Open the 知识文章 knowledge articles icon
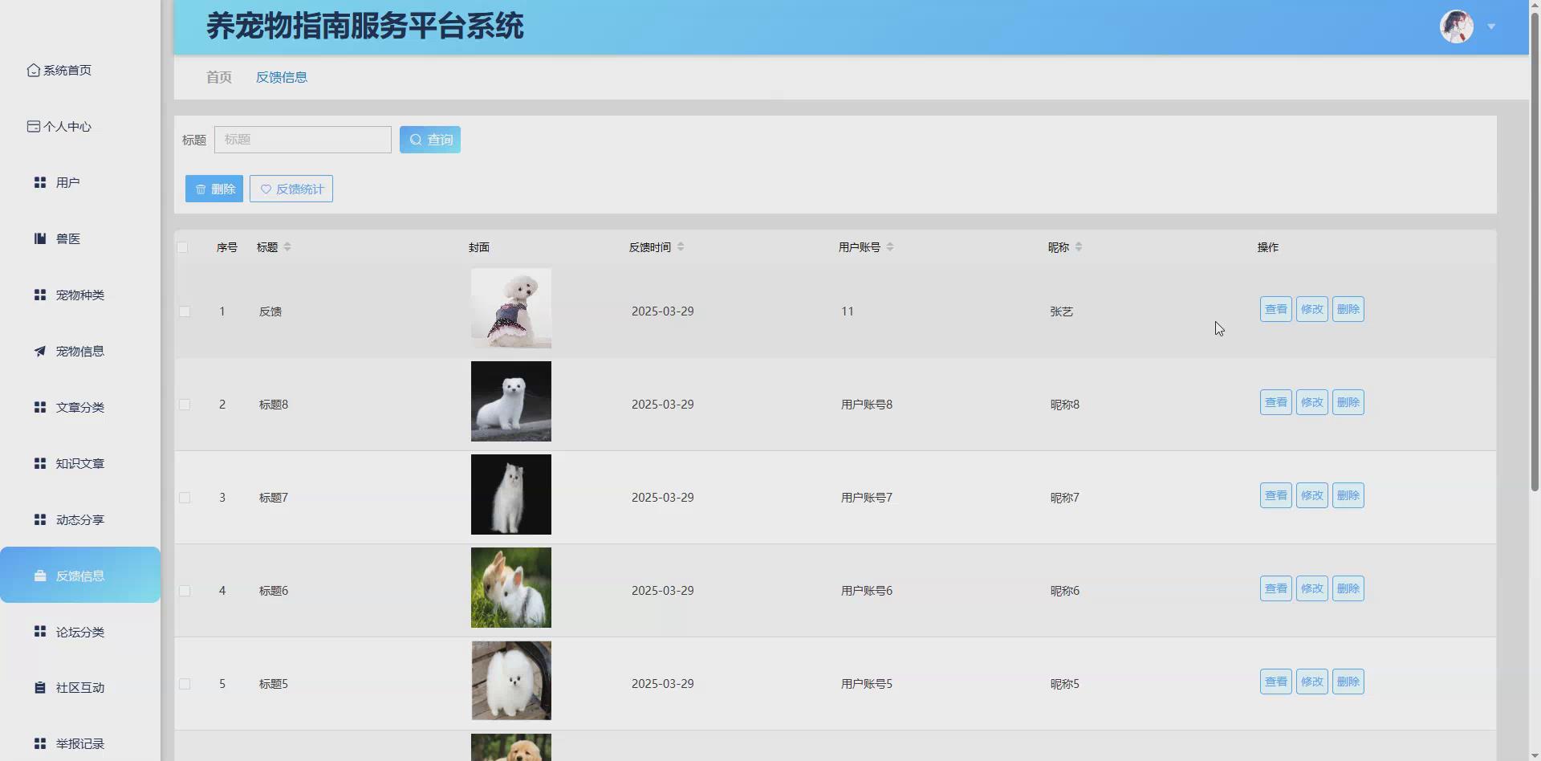Screen dimensions: 1541x761 click(40, 463)
